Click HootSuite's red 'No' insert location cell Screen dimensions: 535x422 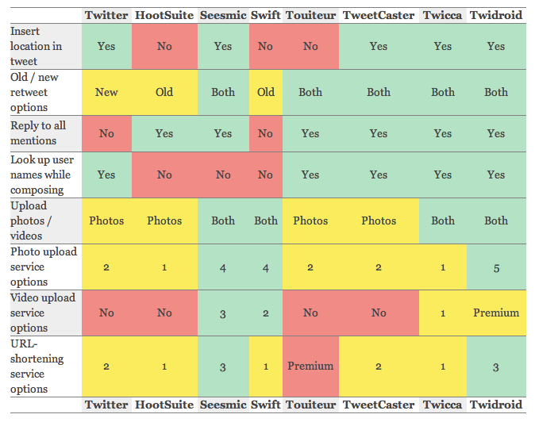pos(164,46)
